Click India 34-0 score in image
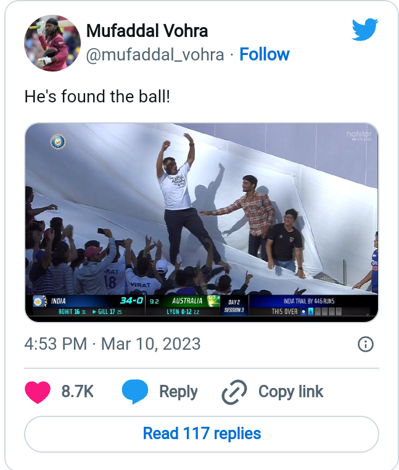This screenshot has height=470, width=399. pos(132,301)
